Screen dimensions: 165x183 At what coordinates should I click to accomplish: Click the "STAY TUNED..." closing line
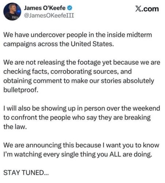[26, 173]
